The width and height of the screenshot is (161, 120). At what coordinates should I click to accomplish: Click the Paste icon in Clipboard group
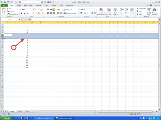click(x=4, y=10)
